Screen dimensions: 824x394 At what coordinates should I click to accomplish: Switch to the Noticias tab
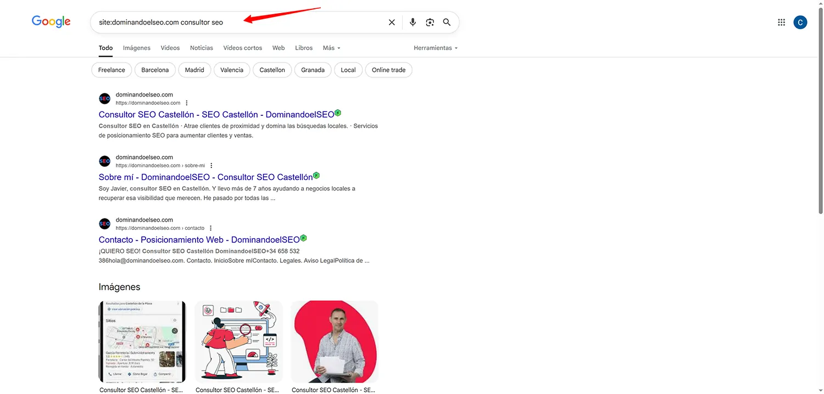[201, 48]
